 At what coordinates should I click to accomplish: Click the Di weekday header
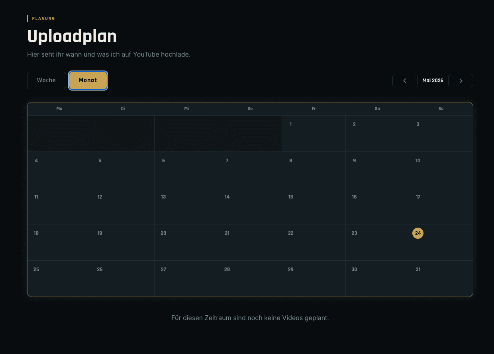tap(123, 109)
